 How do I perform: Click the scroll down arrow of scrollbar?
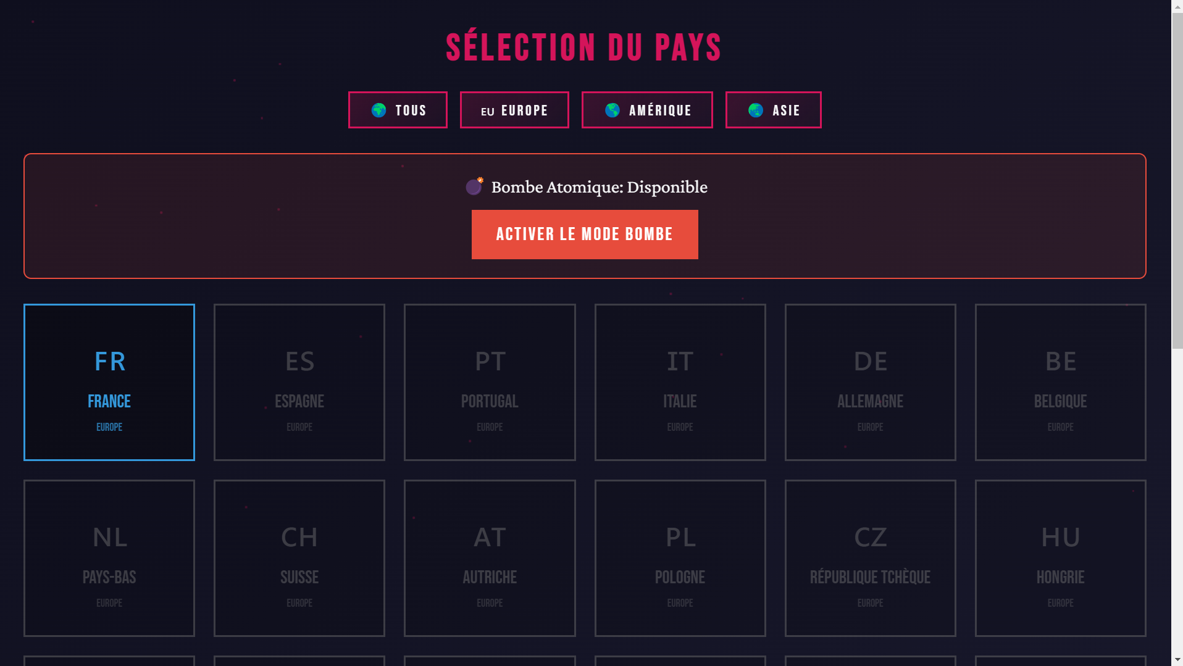pos(1177,660)
